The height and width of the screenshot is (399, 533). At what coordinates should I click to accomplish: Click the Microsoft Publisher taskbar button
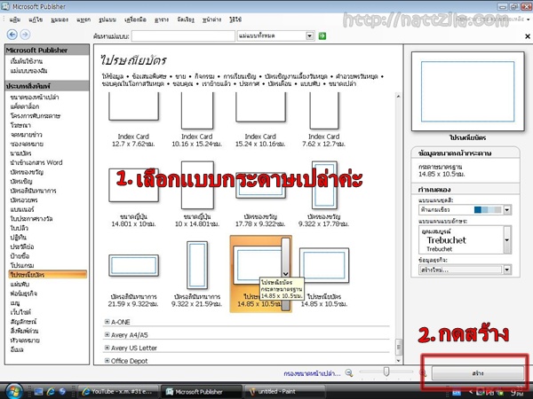click(x=202, y=392)
